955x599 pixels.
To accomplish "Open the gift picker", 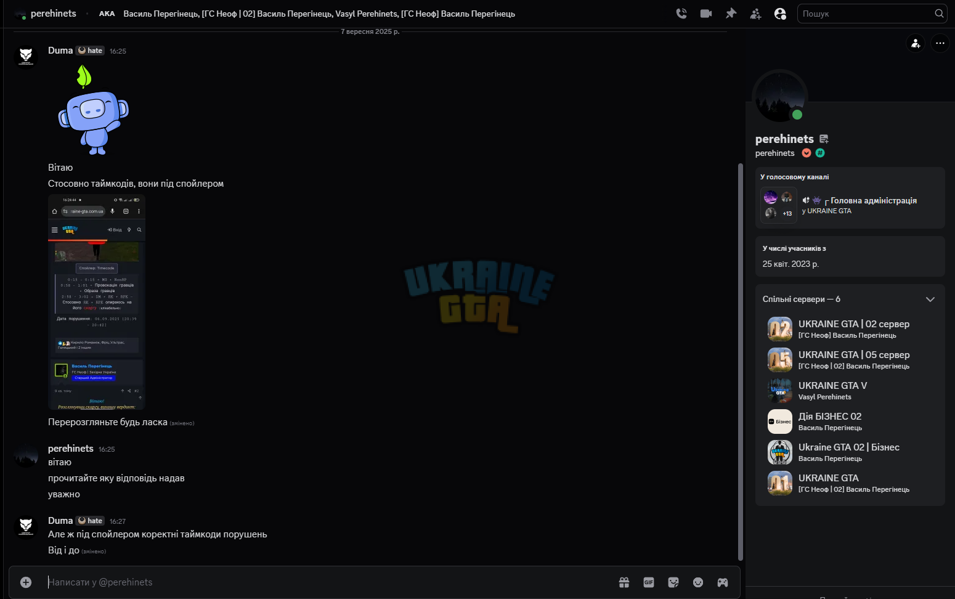I will click(x=624, y=582).
